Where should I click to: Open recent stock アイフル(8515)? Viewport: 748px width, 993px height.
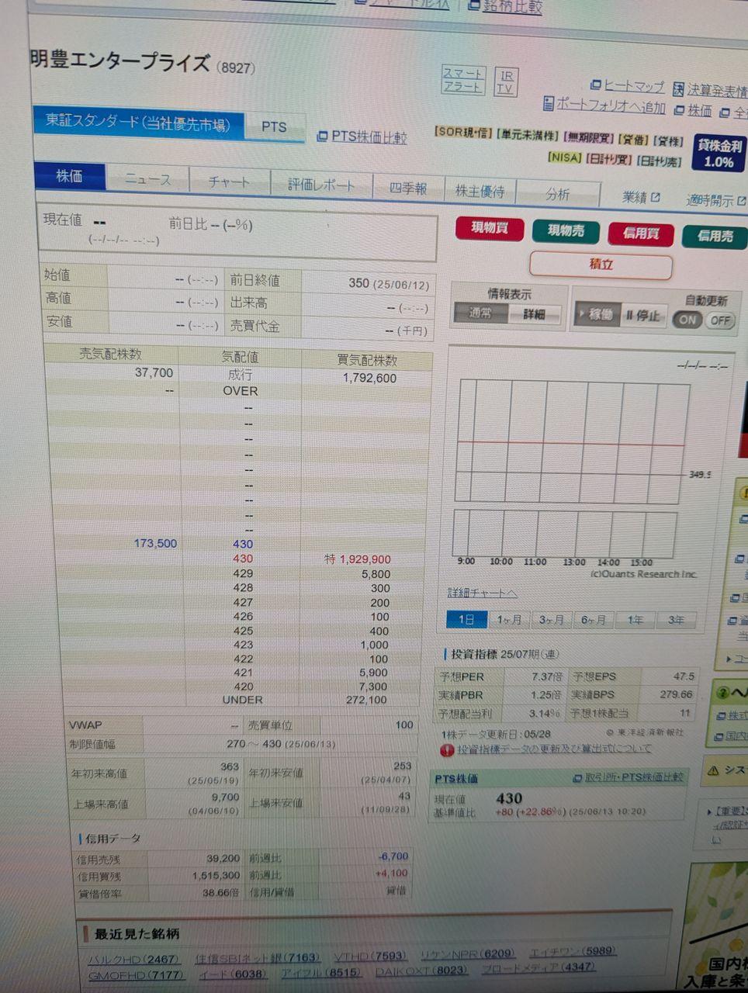pyautogui.click(x=320, y=971)
